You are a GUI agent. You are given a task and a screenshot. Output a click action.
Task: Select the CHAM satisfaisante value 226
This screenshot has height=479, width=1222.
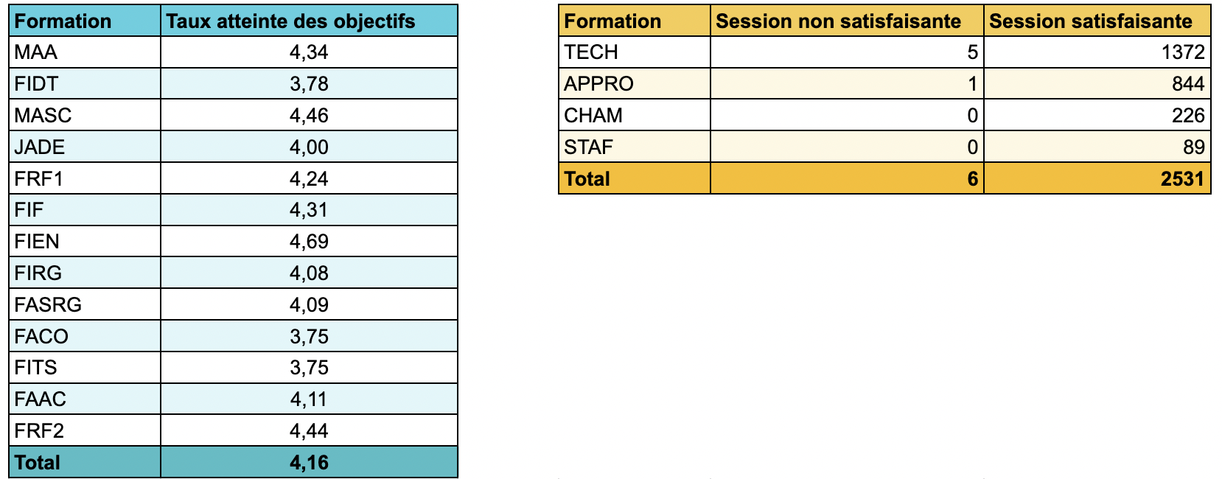(x=1097, y=116)
